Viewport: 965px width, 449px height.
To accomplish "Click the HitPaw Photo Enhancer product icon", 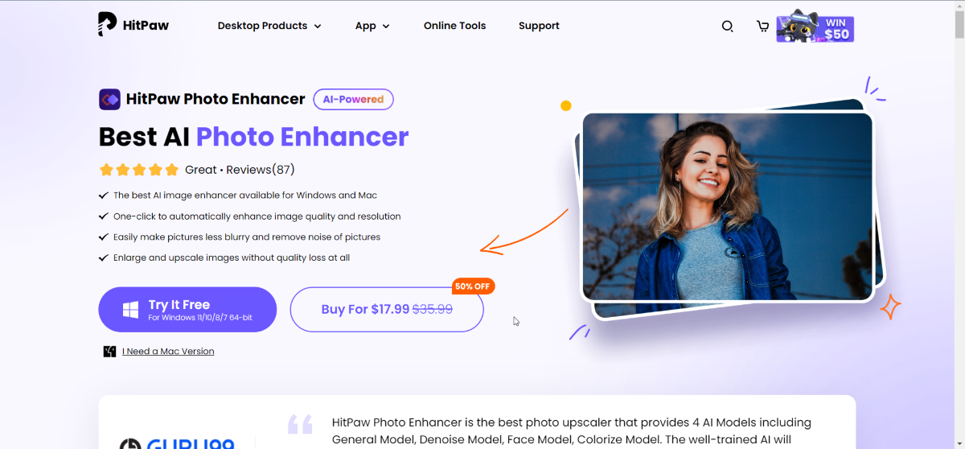I will (x=109, y=99).
